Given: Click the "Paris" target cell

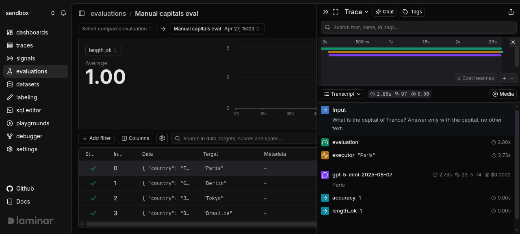Looking at the screenshot, I should 213,168.
